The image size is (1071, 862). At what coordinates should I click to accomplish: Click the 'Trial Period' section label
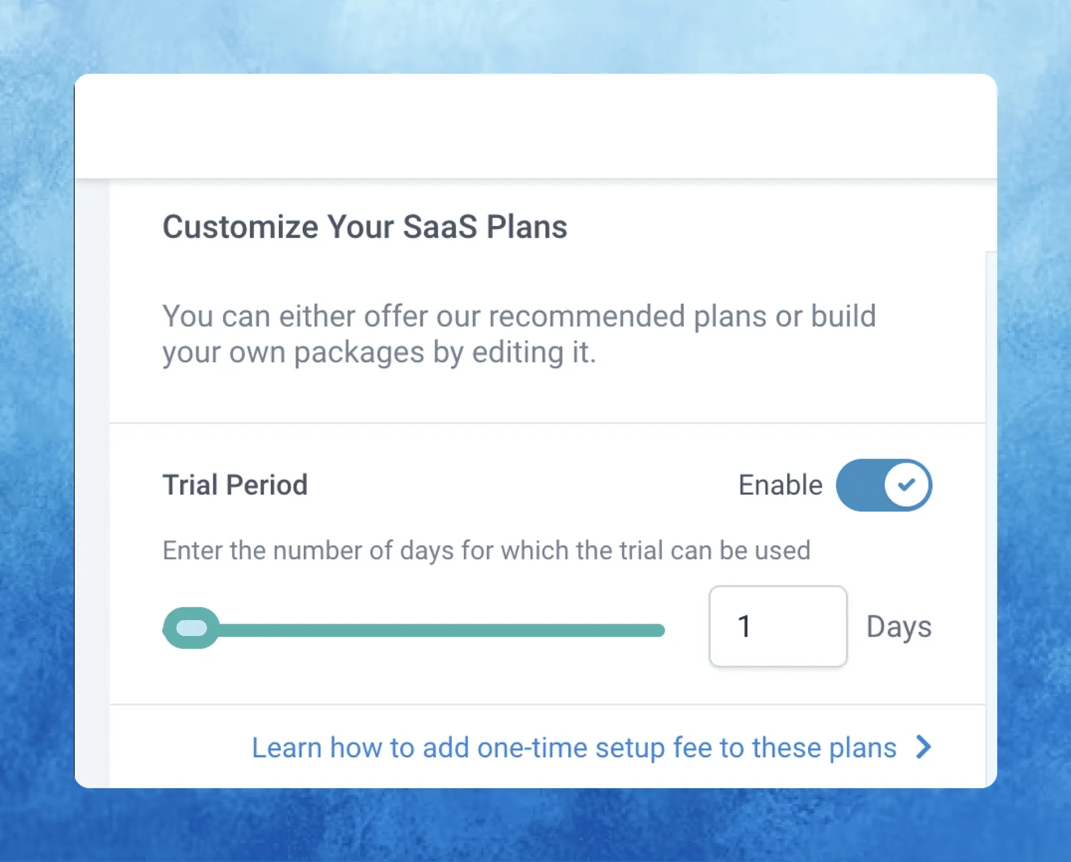[235, 485]
